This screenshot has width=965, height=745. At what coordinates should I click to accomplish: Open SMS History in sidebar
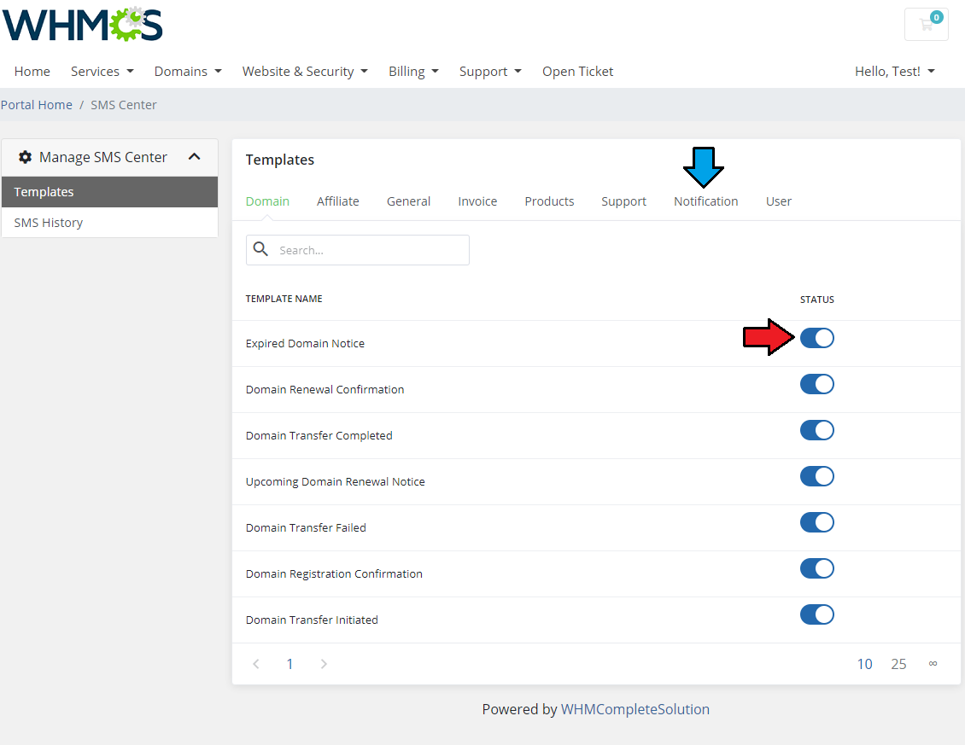(109, 223)
